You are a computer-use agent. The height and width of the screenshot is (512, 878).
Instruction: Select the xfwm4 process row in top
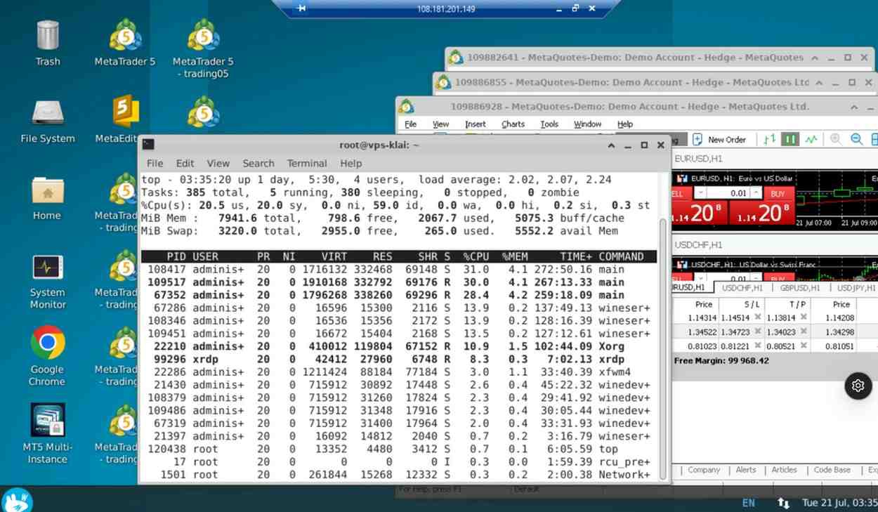click(399, 372)
